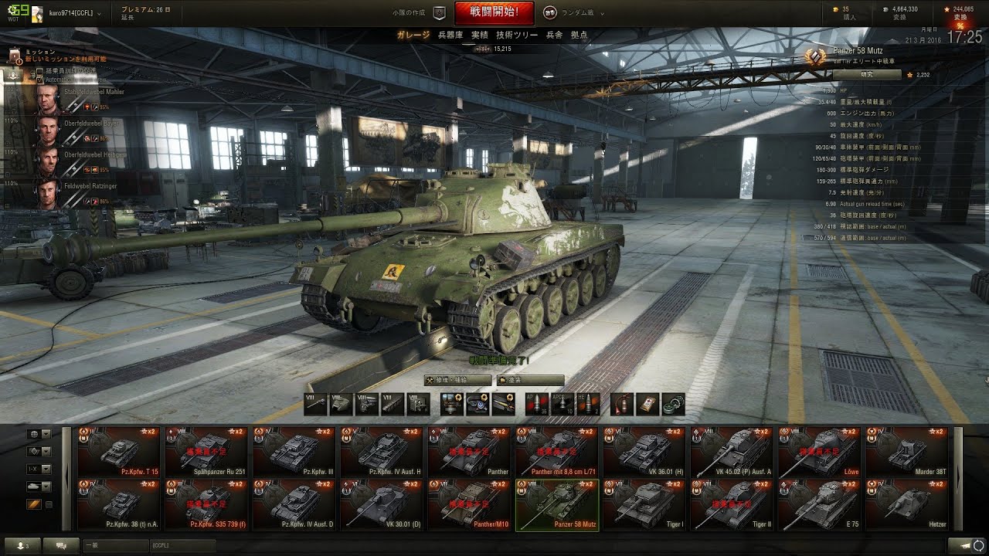Click the HE shell ammunition slot
989x556 pixels.
point(589,404)
